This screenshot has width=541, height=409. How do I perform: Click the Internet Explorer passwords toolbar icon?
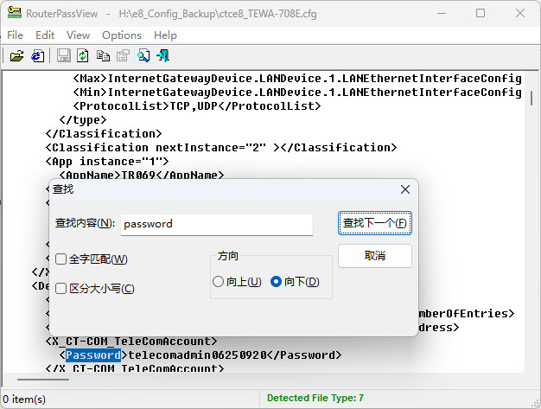(38, 56)
